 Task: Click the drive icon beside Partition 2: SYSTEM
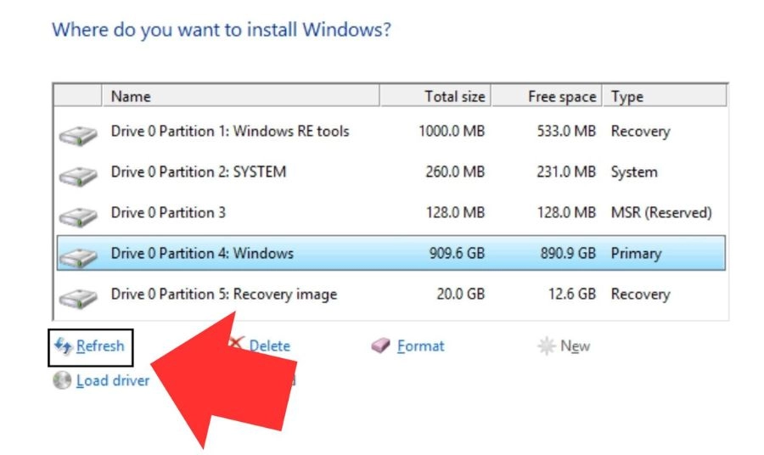click(76, 177)
